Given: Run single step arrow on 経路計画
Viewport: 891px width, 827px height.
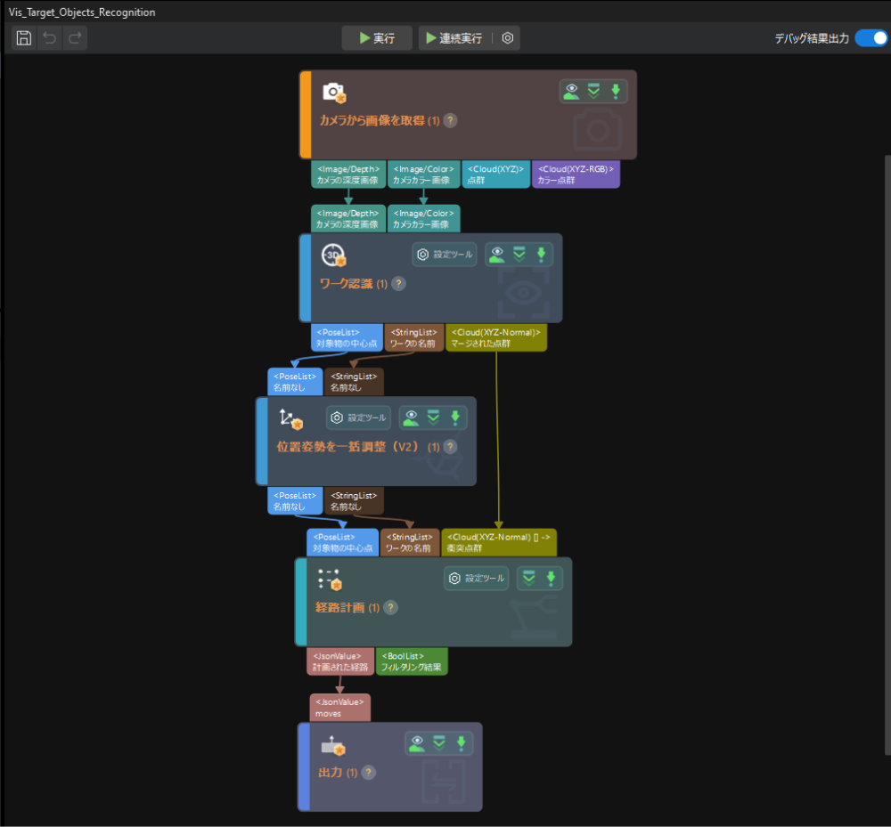Looking at the screenshot, I should click(551, 579).
